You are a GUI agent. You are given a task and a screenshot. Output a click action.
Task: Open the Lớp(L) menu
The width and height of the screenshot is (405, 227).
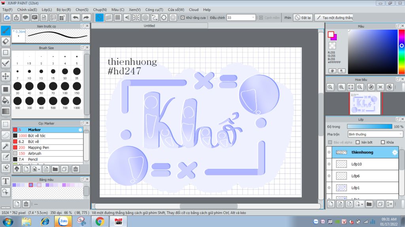pyautogui.click(x=47, y=9)
